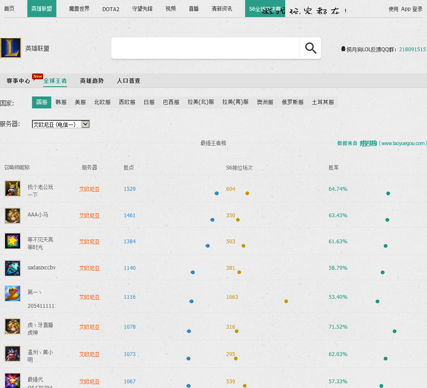Image resolution: width=427 pixels, height=388 pixels.
Task: Select the 北欧服 region filter
Action: coord(102,102)
